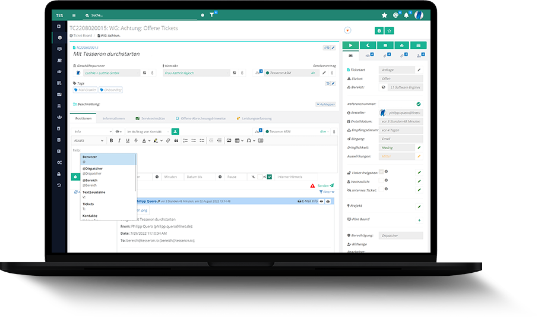Insert image via editor toolbar
Screen dimensions: 538x318
click(229, 140)
